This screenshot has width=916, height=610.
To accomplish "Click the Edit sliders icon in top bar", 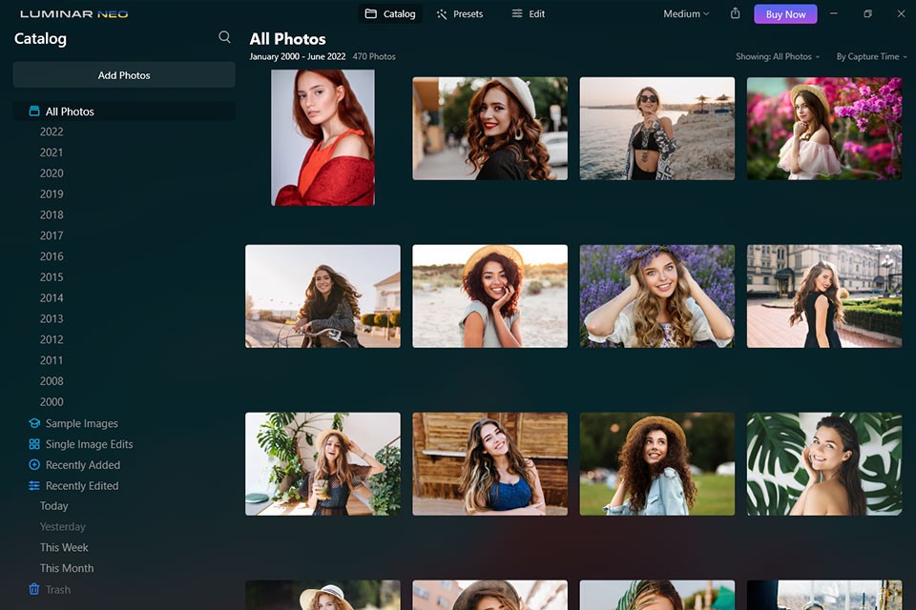I will [x=517, y=13].
